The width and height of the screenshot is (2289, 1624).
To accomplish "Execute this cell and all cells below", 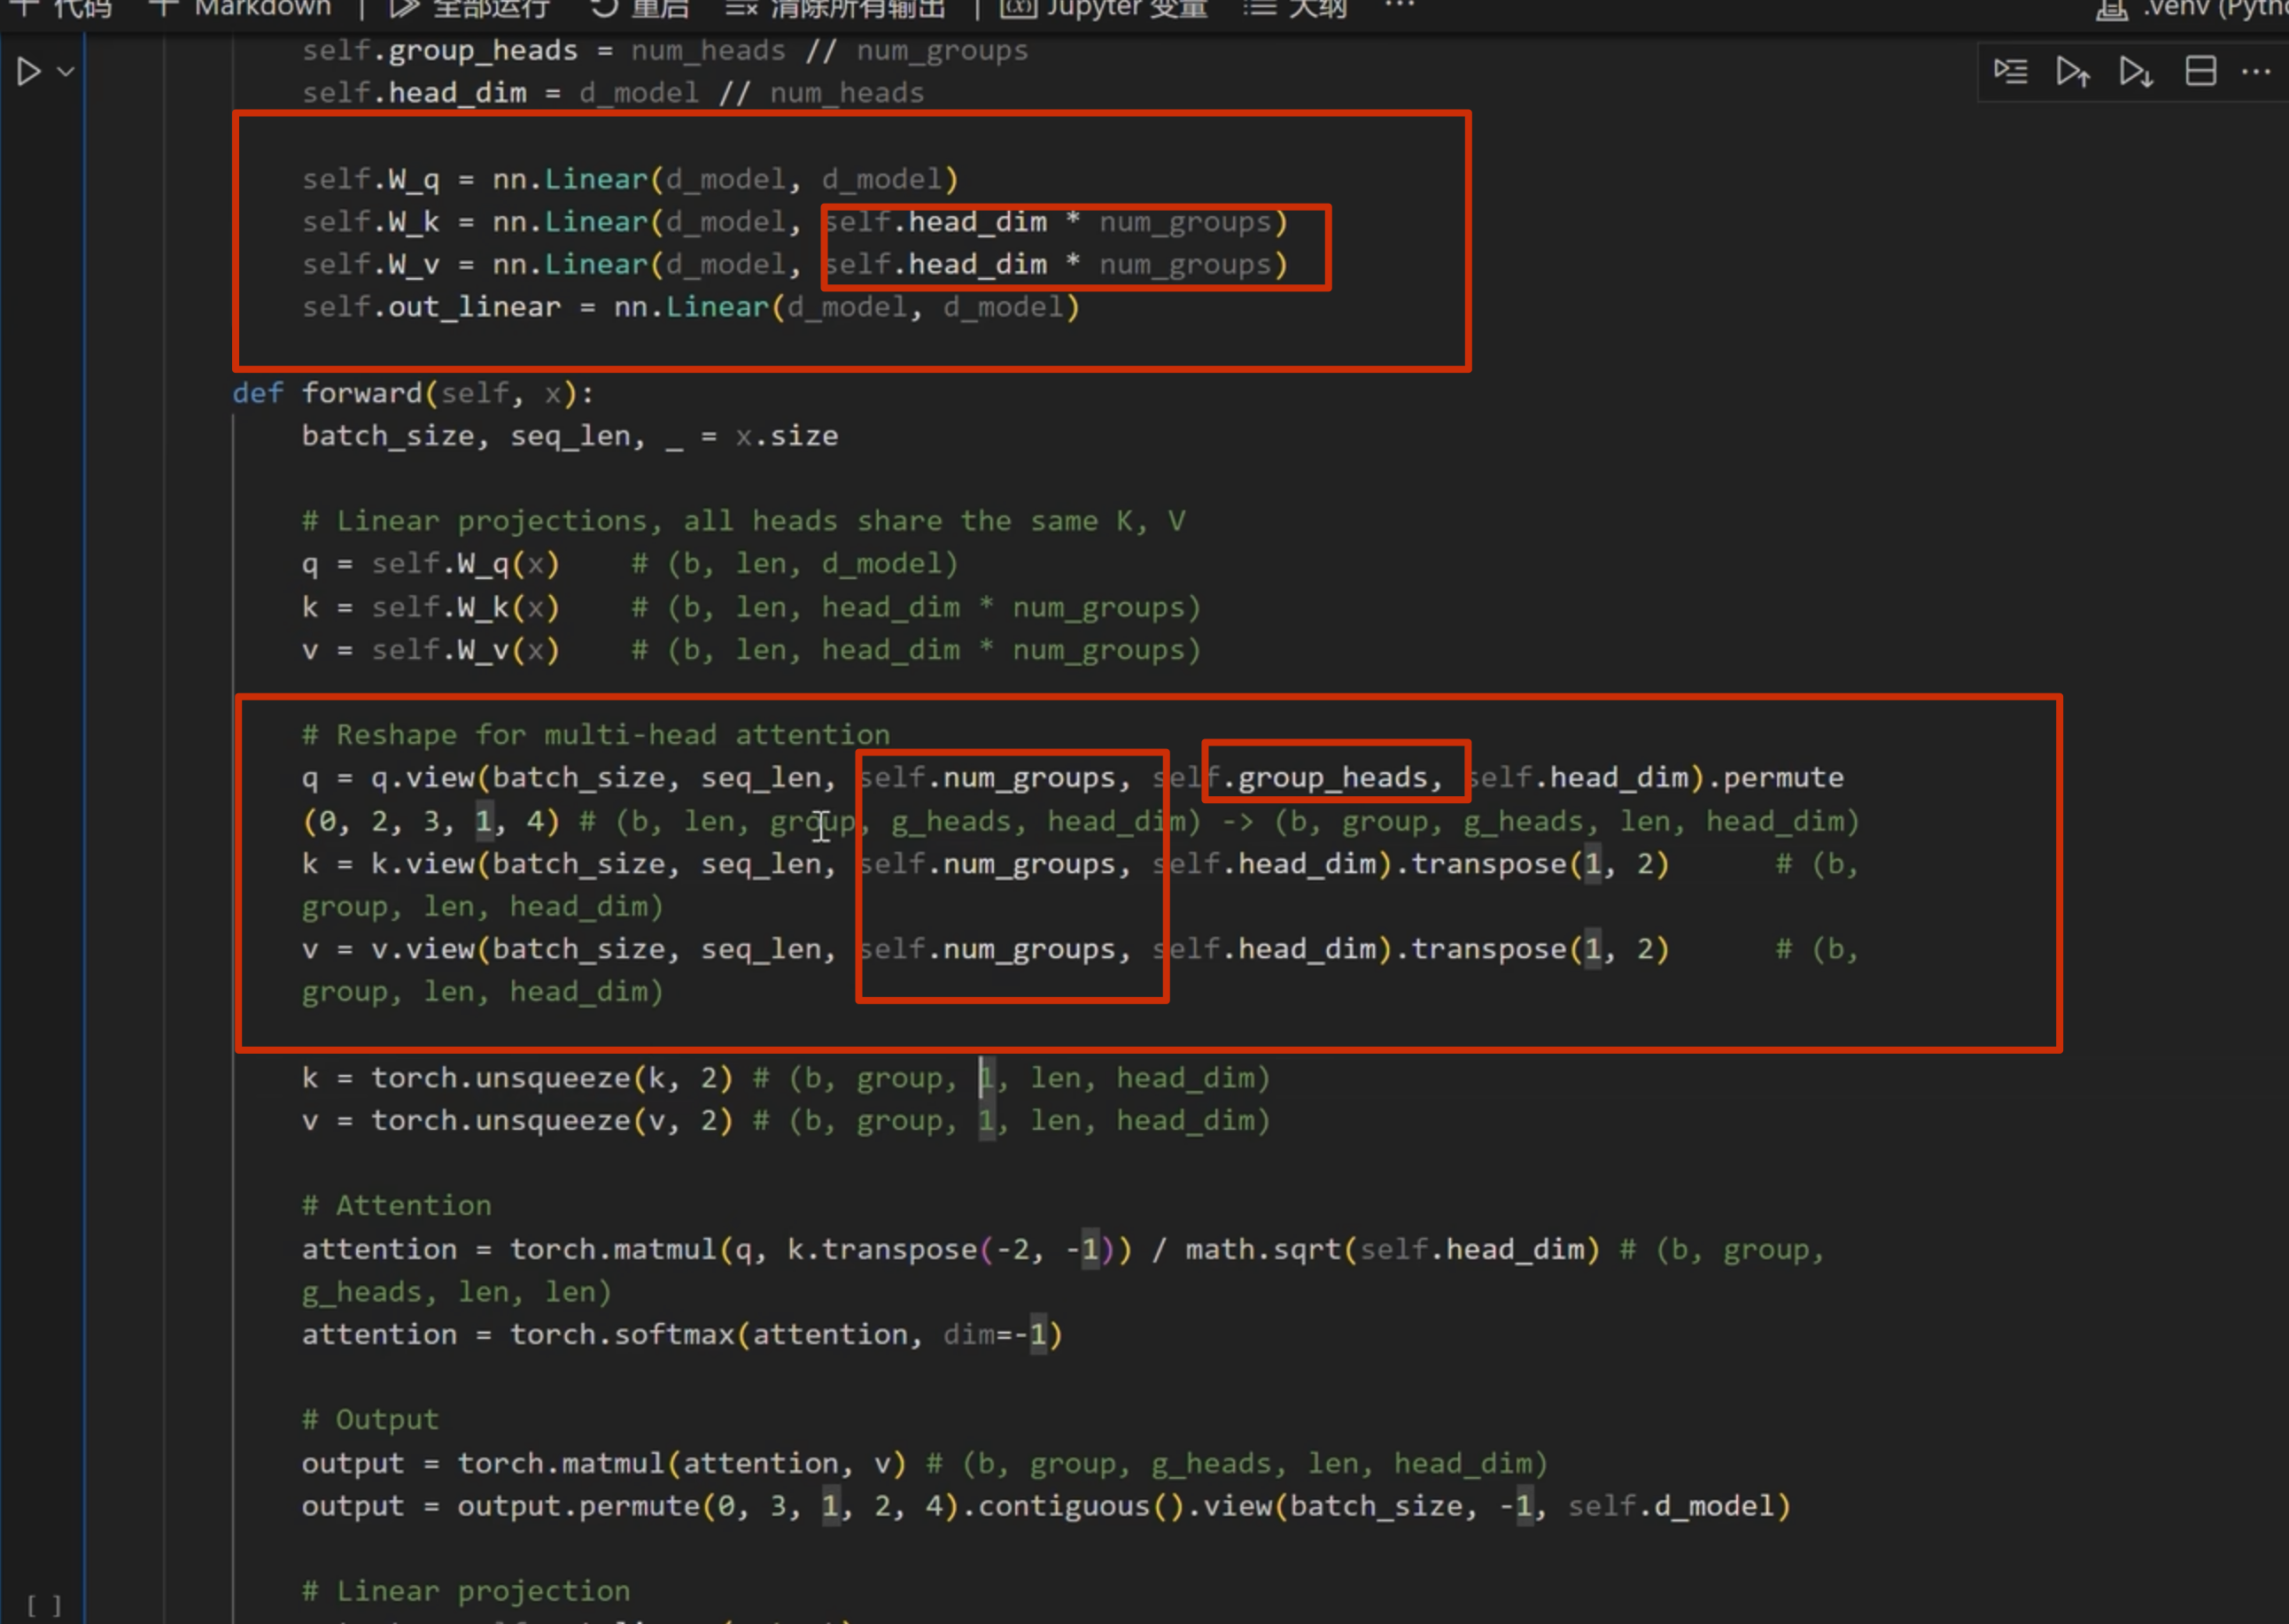I will (2135, 72).
